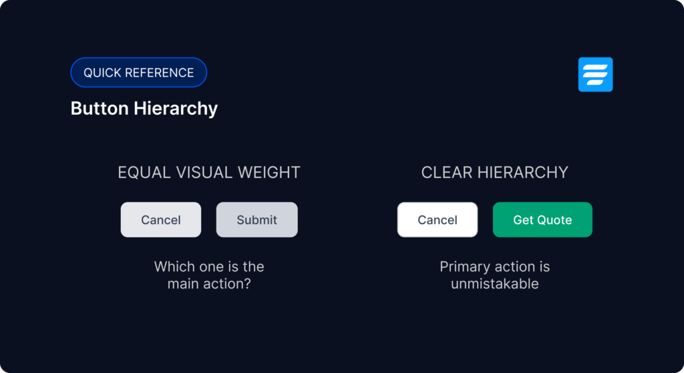Click the word 'QUICK' in the pill badge
This screenshot has height=373, width=684.
102,73
